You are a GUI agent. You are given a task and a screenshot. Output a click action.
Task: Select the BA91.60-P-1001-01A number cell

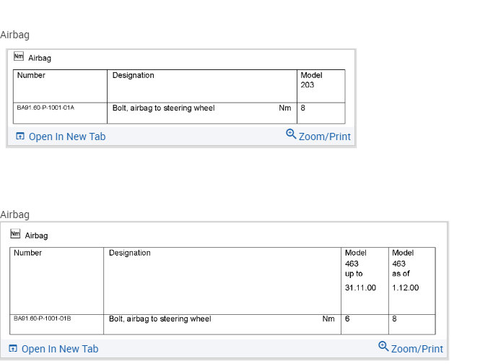(x=45, y=108)
